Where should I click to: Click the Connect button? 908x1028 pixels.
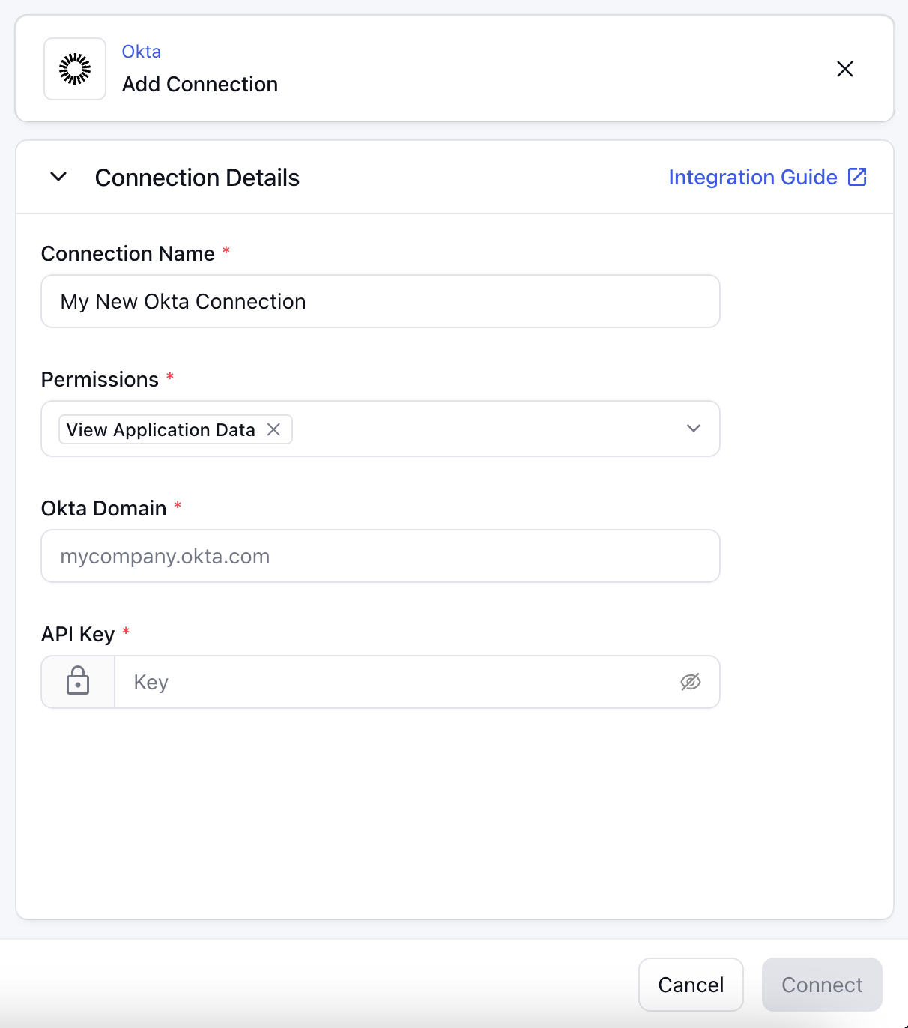coord(822,985)
